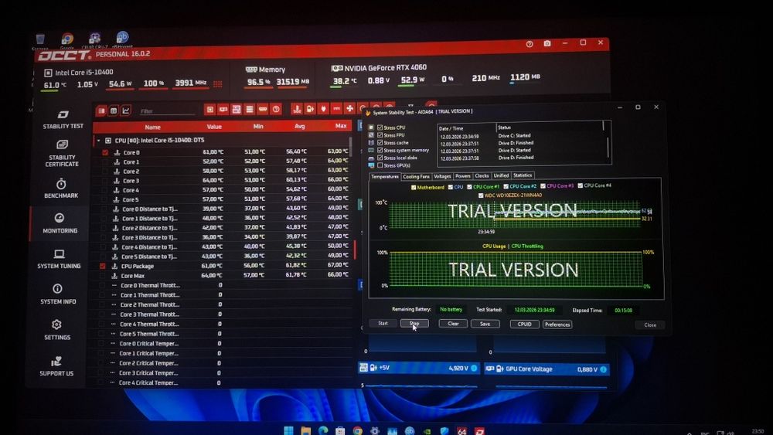
Task: Switch to Statistics tab
Action: [523, 175]
